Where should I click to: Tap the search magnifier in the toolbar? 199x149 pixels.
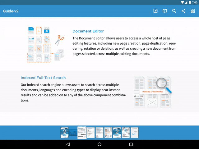point(174,11)
